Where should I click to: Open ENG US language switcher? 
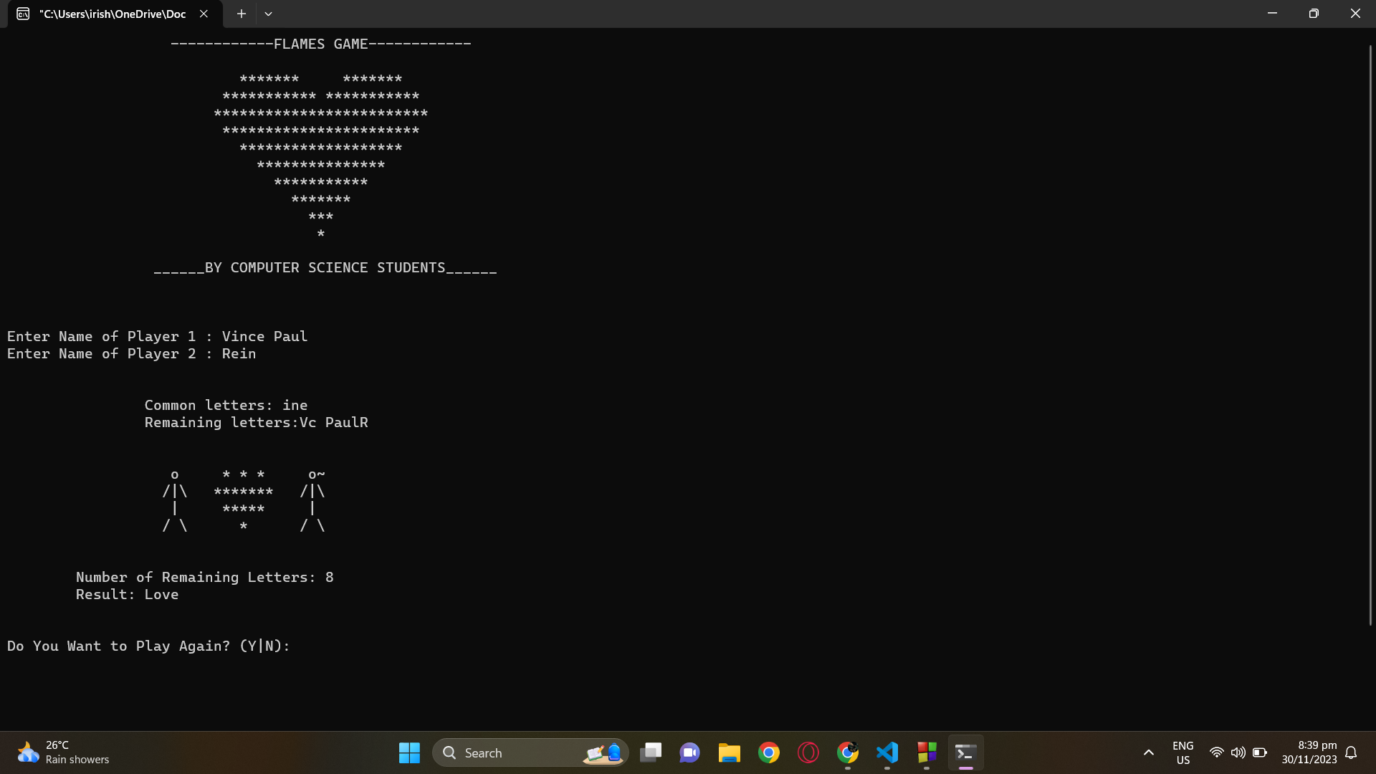point(1182,752)
